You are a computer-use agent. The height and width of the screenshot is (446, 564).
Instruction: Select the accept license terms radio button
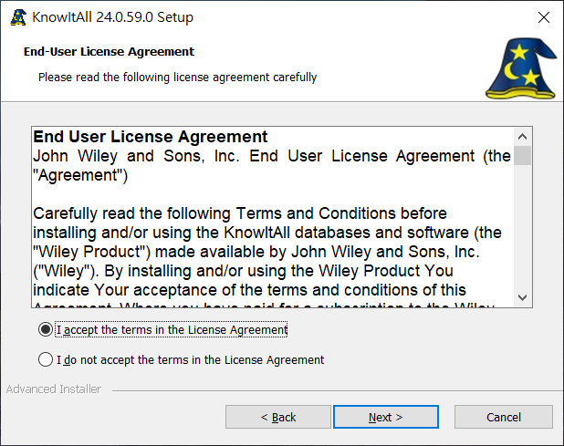pyautogui.click(x=46, y=329)
